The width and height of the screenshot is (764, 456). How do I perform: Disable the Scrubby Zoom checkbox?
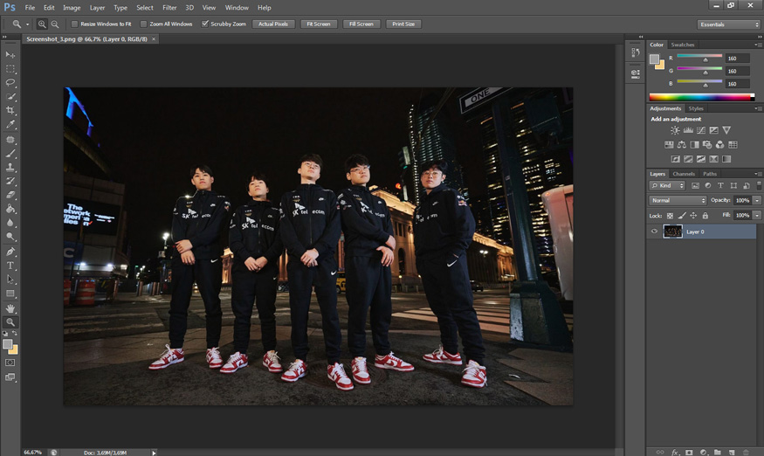coord(205,24)
